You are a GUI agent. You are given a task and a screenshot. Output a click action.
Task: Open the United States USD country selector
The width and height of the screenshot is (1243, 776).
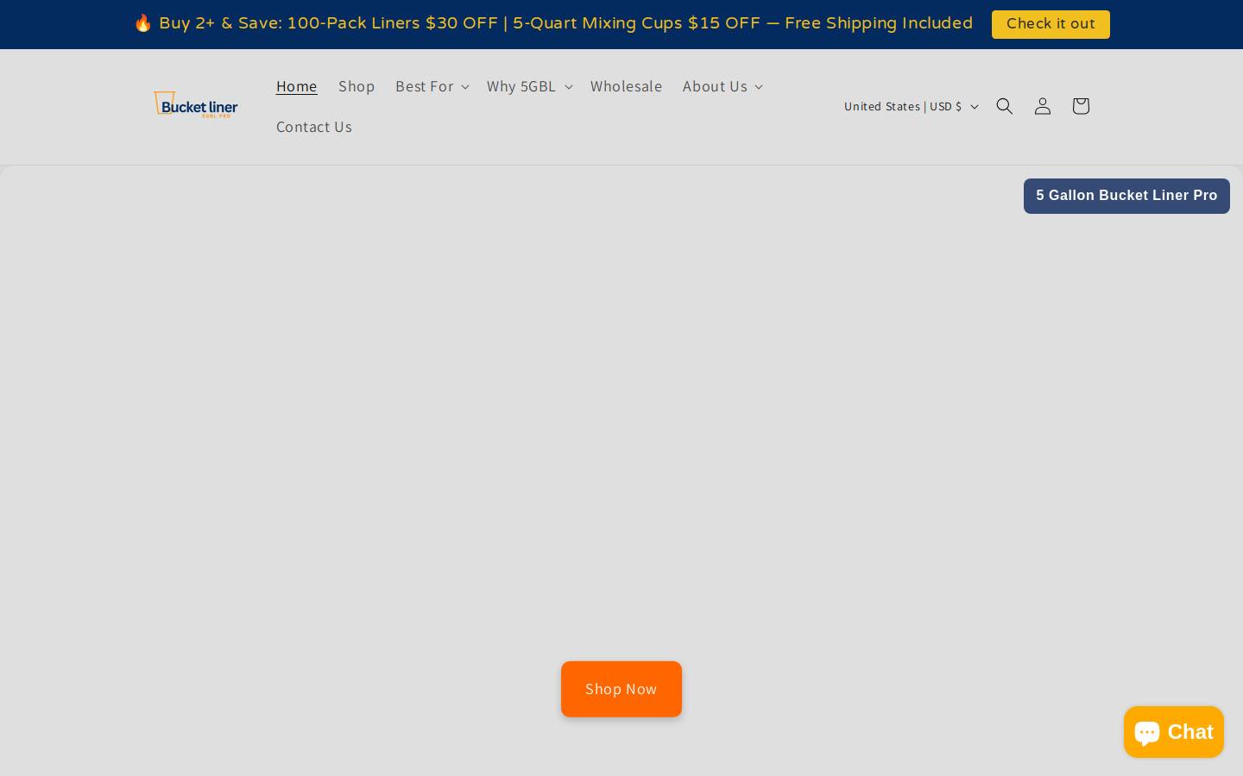[x=911, y=106]
